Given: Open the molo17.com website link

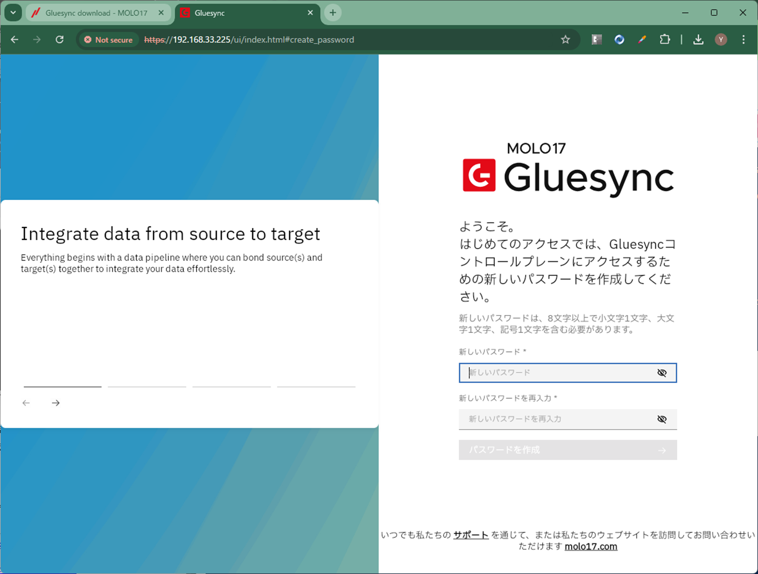Looking at the screenshot, I should (591, 546).
